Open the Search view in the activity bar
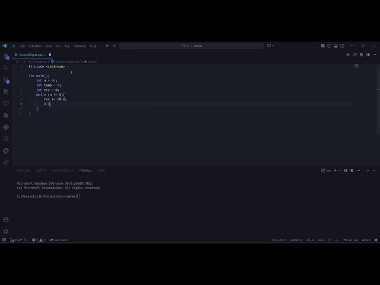 point(6,68)
